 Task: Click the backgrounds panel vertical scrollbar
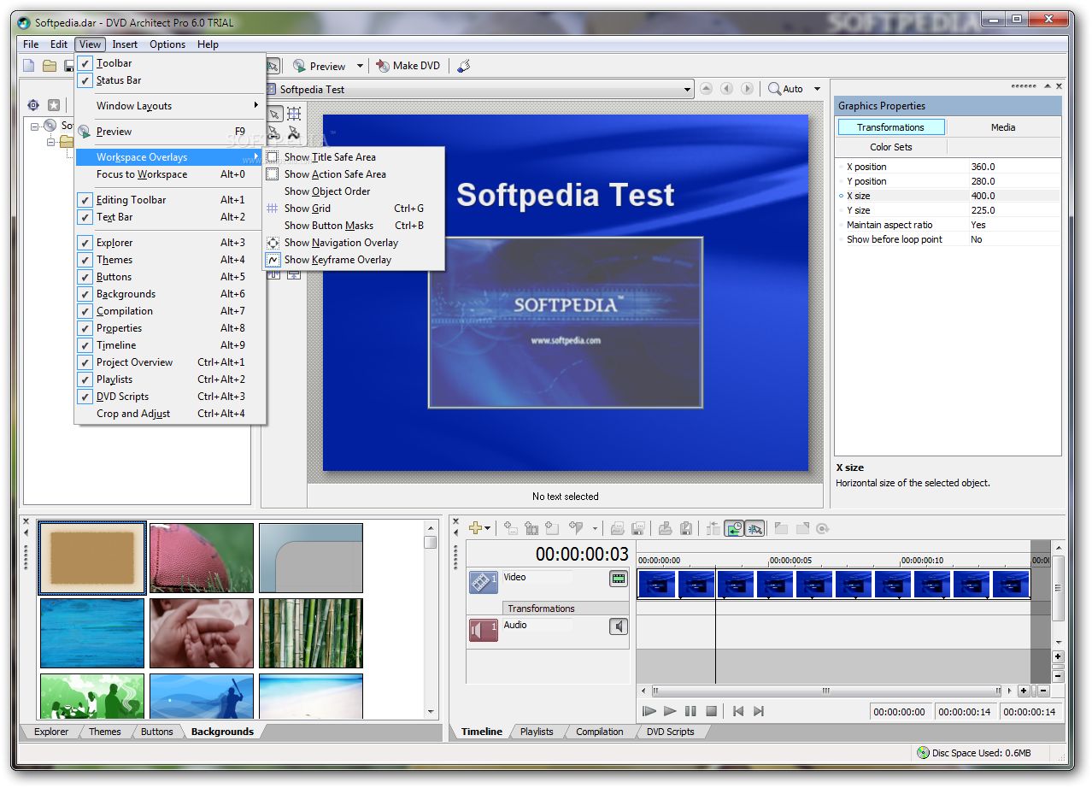pos(431,620)
